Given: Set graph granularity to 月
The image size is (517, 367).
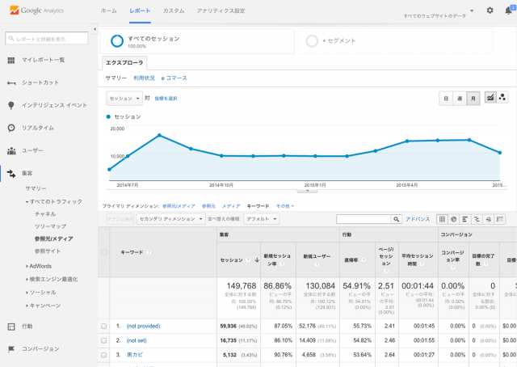Looking at the screenshot, I should pyautogui.click(x=473, y=99).
